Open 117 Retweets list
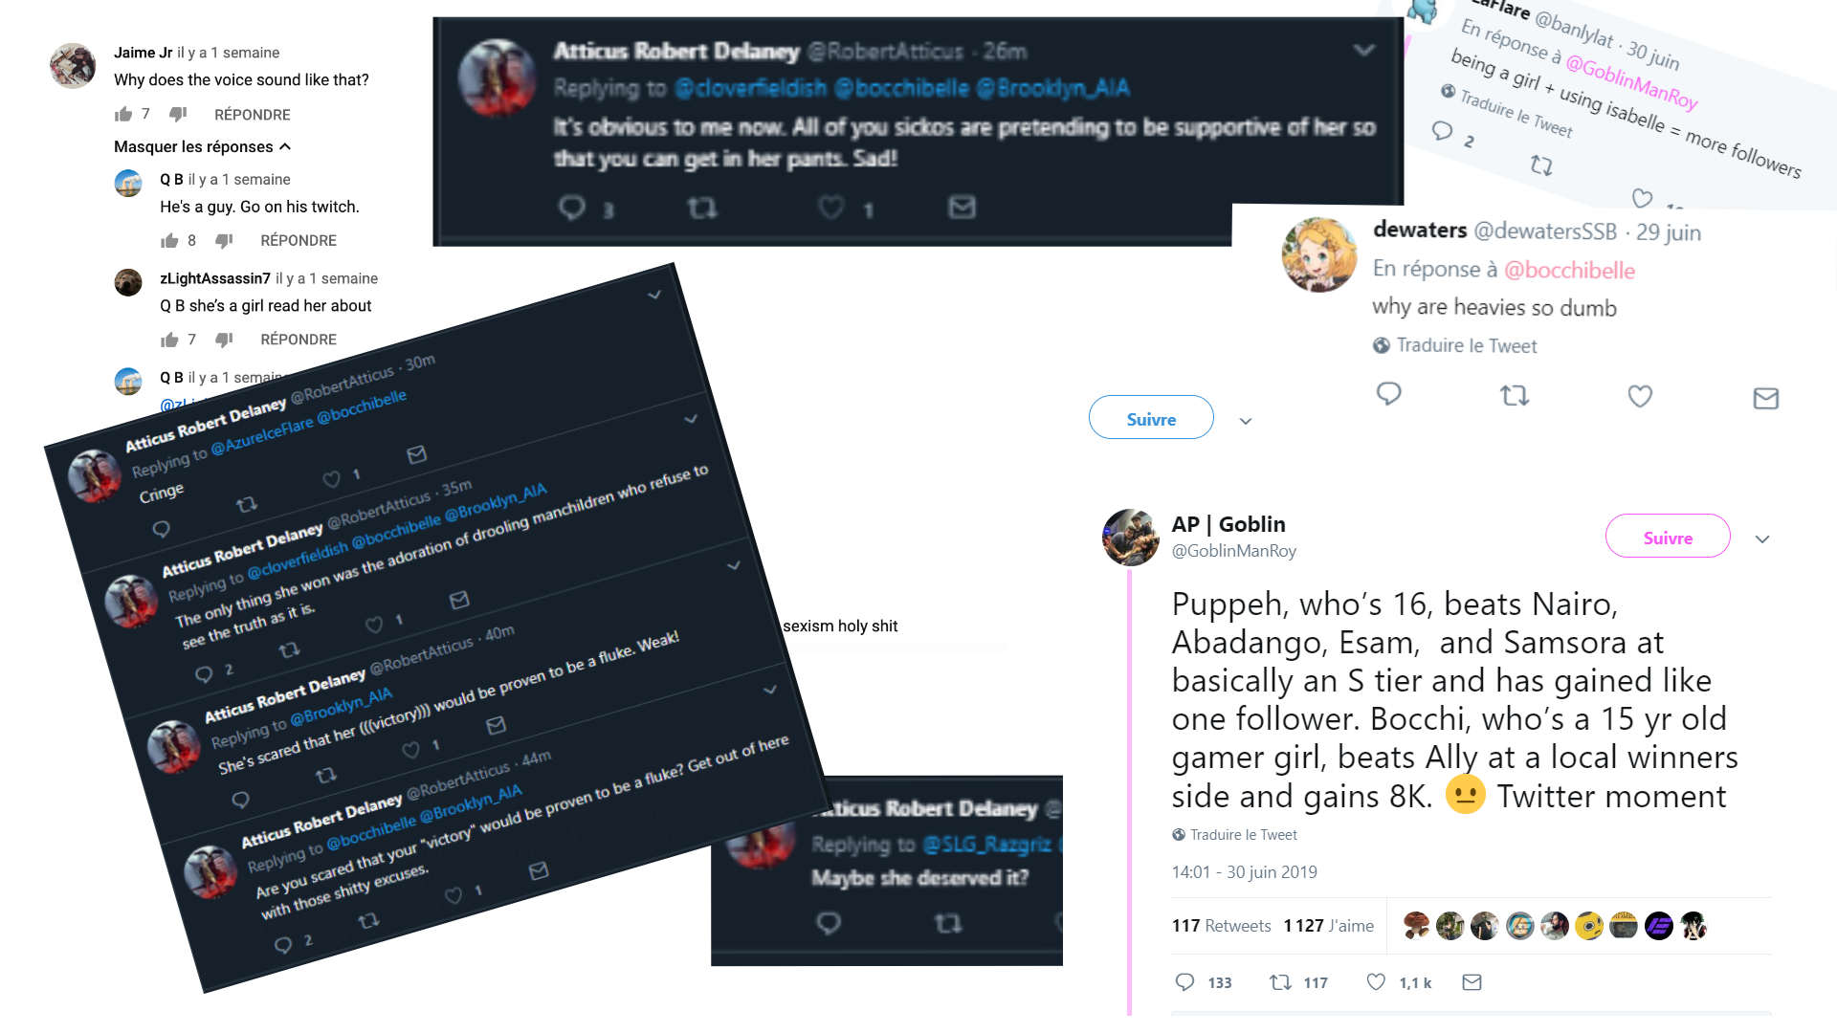The width and height of the screenshot is (1837, 1033). [1221, 926]
